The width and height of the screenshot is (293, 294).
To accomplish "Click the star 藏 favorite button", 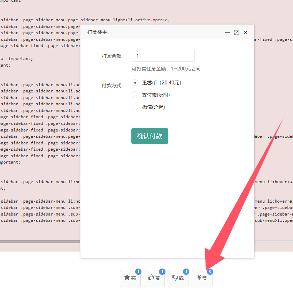I will point(130,278).
